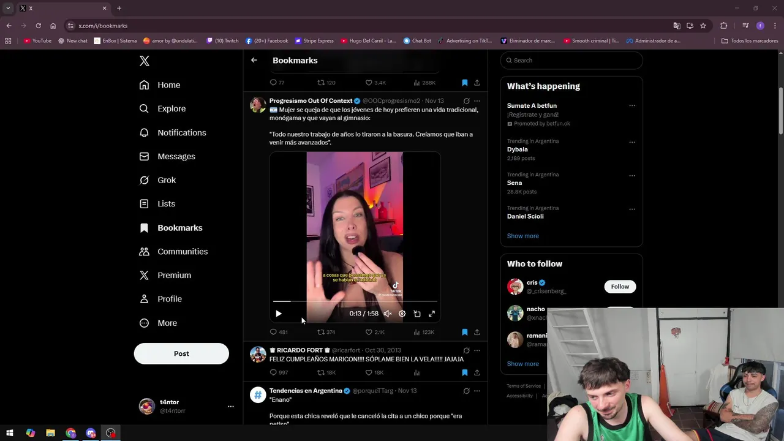Select Bookmarks in left sidebar
Image resolution: width=784 pixels, height=441 pixels.
tap(171, 228)
